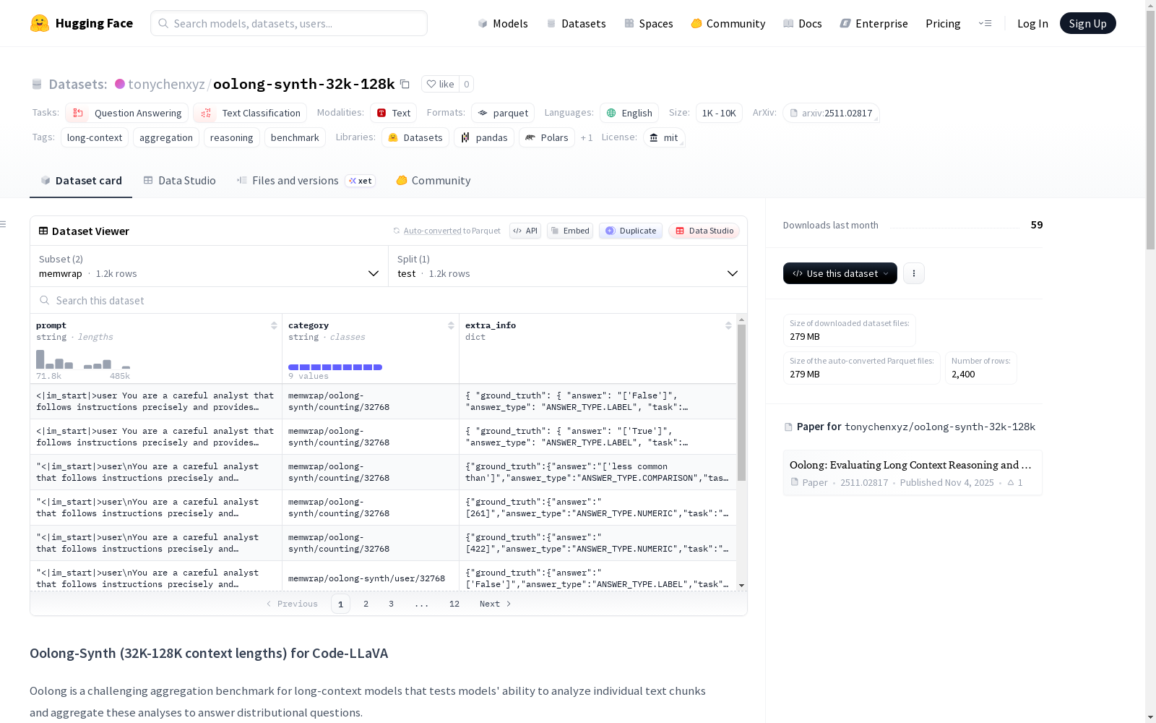Click the Embed button

[x=570, y=231]
